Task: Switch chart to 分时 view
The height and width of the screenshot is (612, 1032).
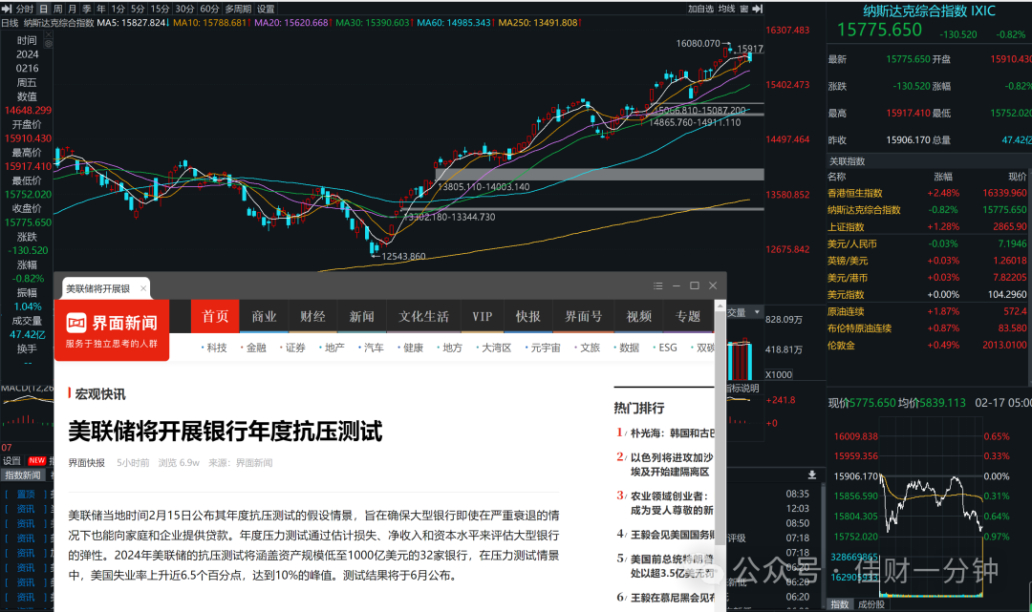Action: [x=24, y=9]
